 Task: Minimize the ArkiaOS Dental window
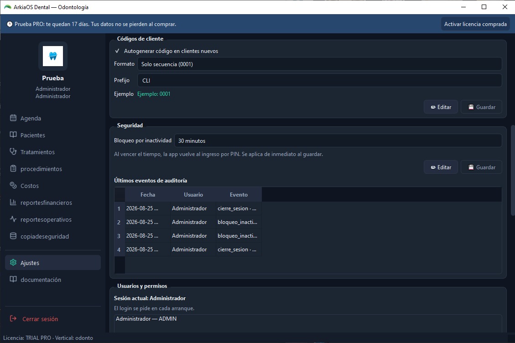tap(463, 7)
